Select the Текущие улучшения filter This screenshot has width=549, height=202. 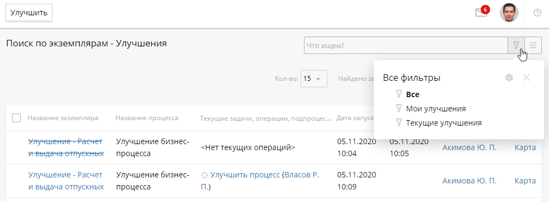pos(444,123)
